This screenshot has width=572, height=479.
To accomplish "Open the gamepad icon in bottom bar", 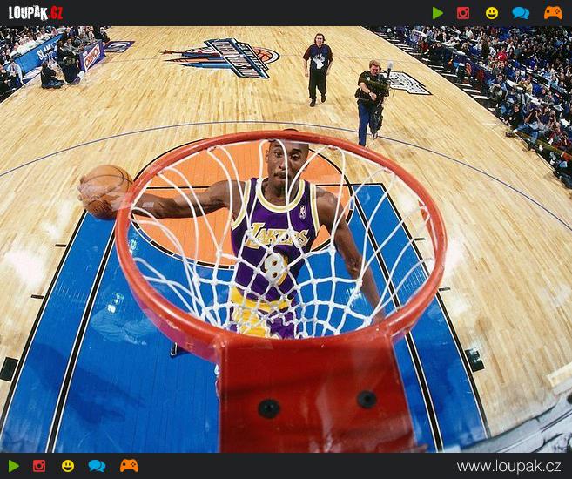I will 129,466.
